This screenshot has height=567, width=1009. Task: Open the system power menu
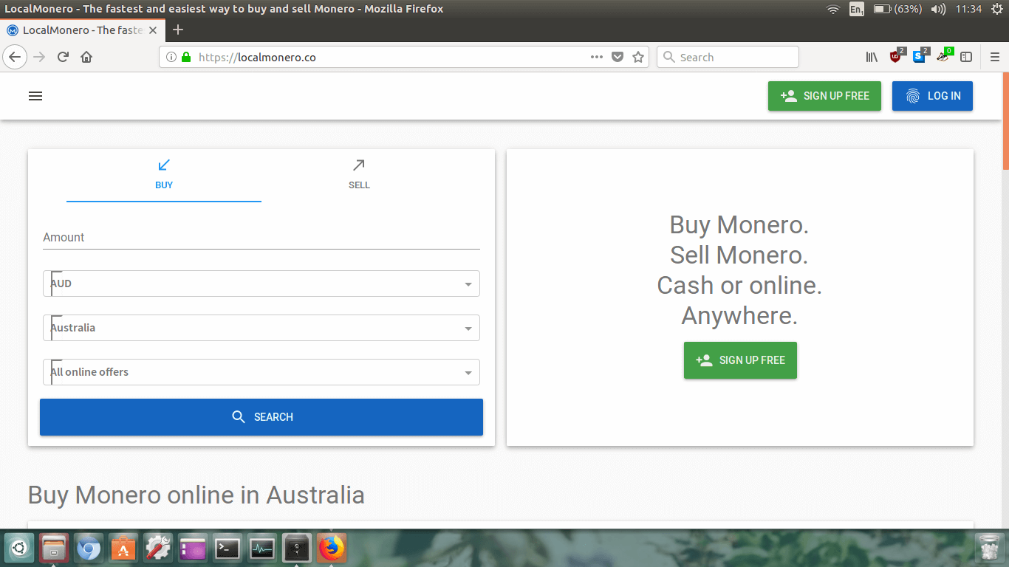[997, 9]
